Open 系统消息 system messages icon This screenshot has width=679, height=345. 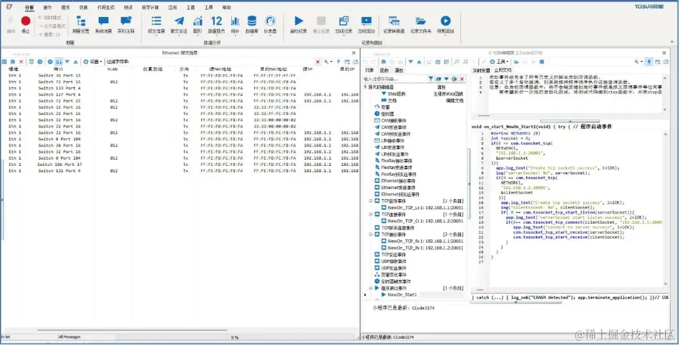click(104, 25)
